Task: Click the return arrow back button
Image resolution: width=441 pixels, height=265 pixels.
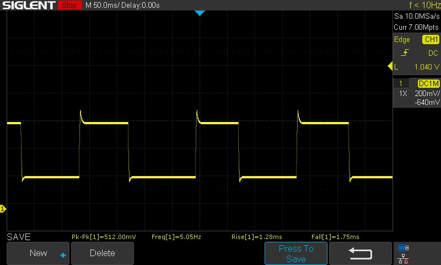Action: pos(361,253)
